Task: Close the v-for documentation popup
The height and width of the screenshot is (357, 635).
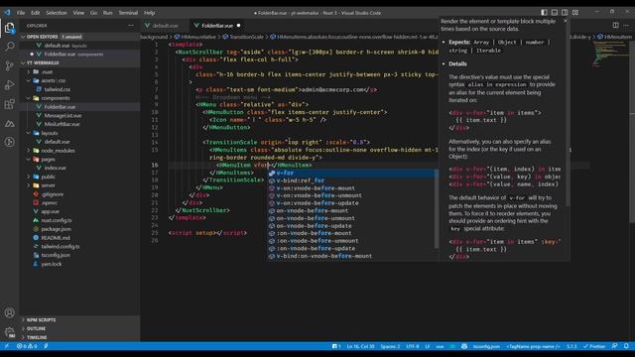Action: 566,21
